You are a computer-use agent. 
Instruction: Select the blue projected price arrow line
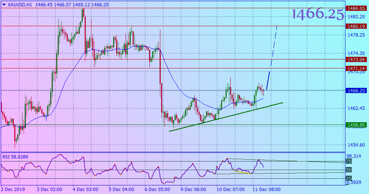(x=272, y=58)
